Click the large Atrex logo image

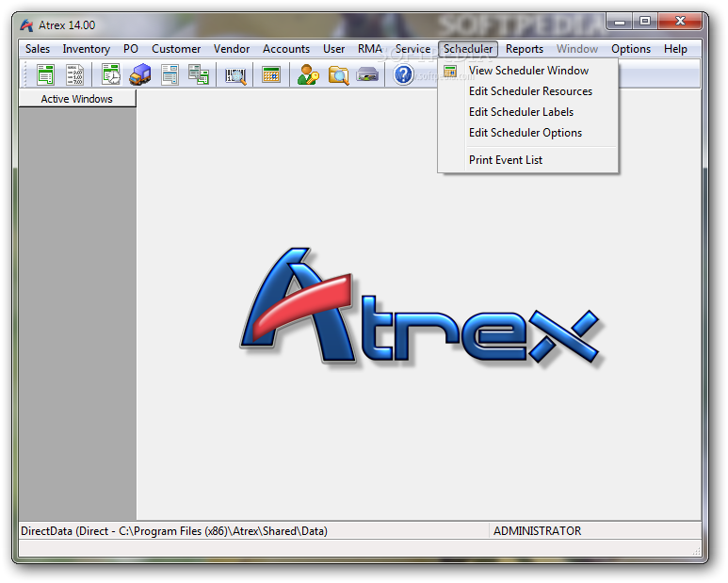[x=422, y=306]
